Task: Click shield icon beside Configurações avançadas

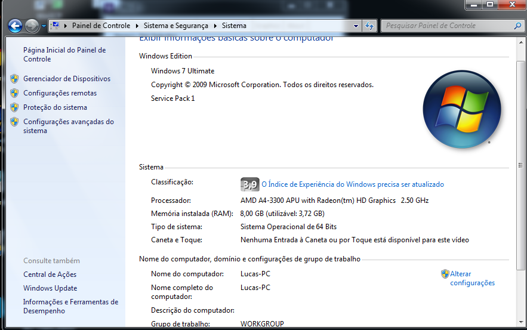Action: [x=14, y=122]
